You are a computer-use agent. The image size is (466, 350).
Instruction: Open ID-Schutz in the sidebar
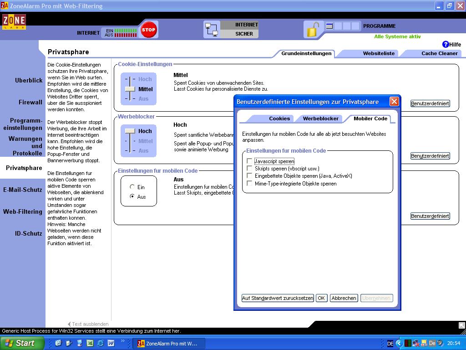pyautogui.click(x=29, y=233)
